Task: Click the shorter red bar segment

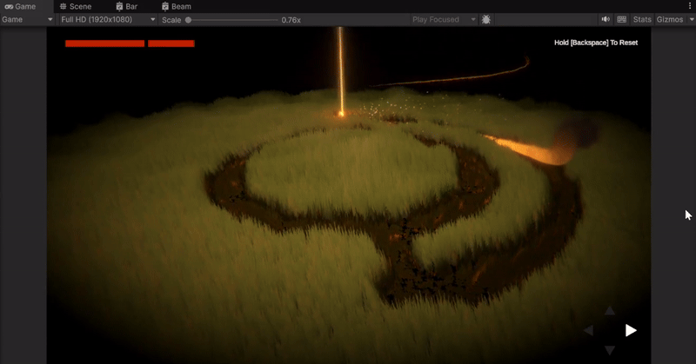Action: coord(171,43)
